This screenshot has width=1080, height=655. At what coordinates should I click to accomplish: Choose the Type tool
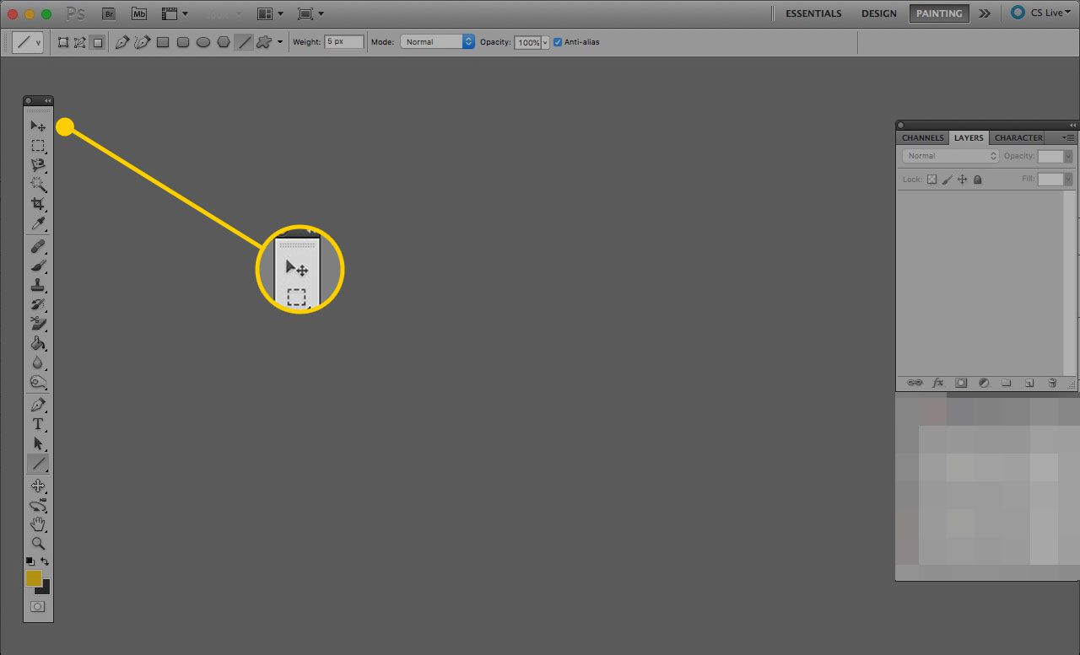[x=38, y=424]
